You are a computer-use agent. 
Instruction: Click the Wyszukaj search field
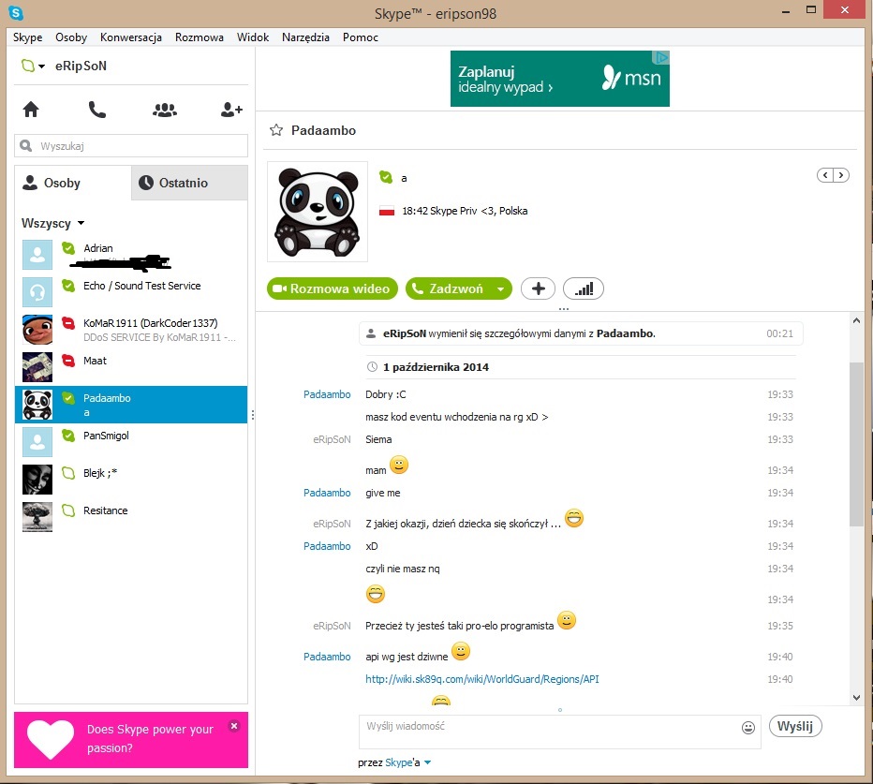coord(131,146)
